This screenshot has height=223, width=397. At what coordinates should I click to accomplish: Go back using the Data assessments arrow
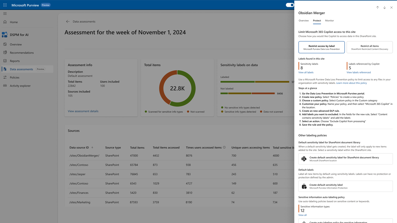tap(68, 22)
